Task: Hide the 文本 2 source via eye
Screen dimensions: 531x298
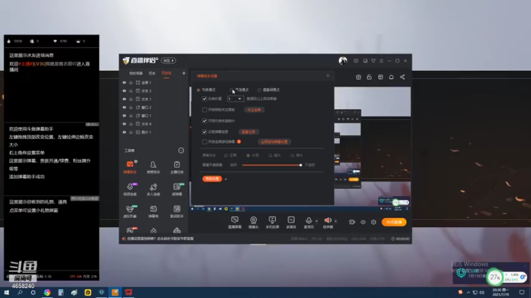Action: coord(124,91)
